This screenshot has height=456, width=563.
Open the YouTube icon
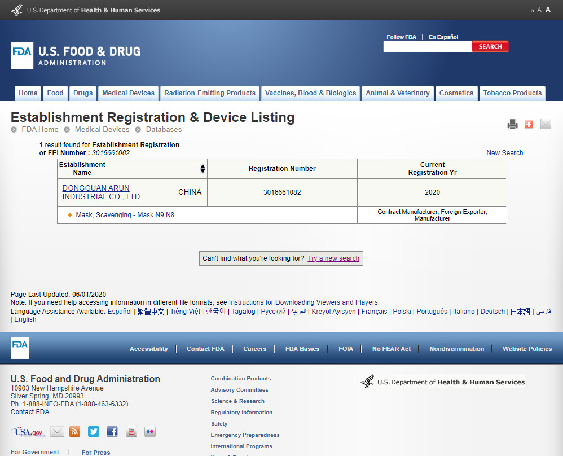(131, 431)
